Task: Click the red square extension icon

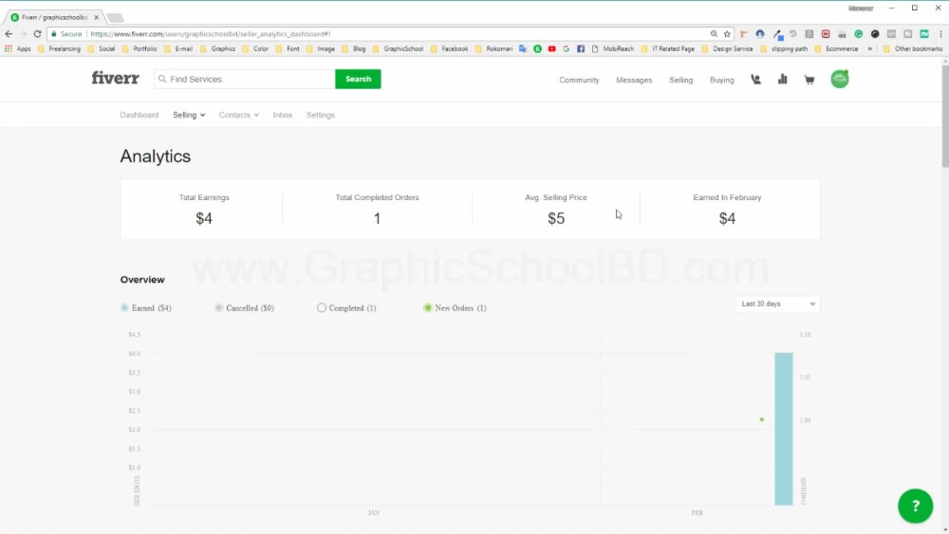Action: click(826, 34)
